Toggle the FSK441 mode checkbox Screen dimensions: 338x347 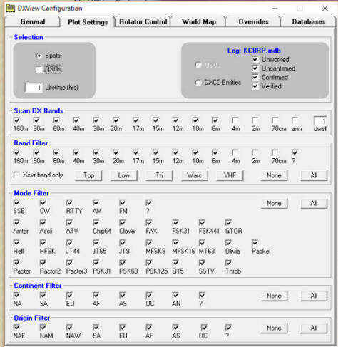(x=202, y=223)
